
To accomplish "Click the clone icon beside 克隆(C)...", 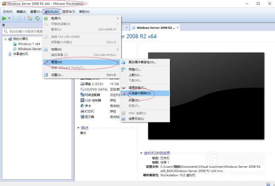I will [123, 69].
